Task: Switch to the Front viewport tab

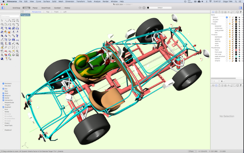Action: (x=56, y=12)
